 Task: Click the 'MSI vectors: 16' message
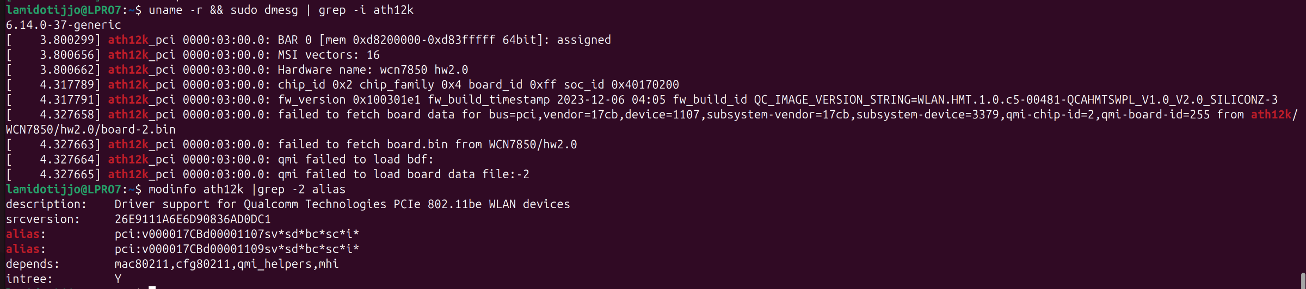[x=329, y=55]
